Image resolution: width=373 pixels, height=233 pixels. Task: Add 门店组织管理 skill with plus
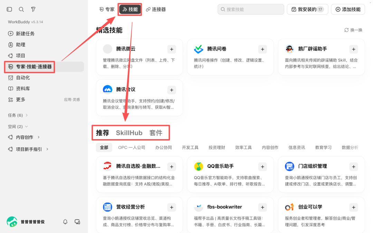(x=354, y=167)
